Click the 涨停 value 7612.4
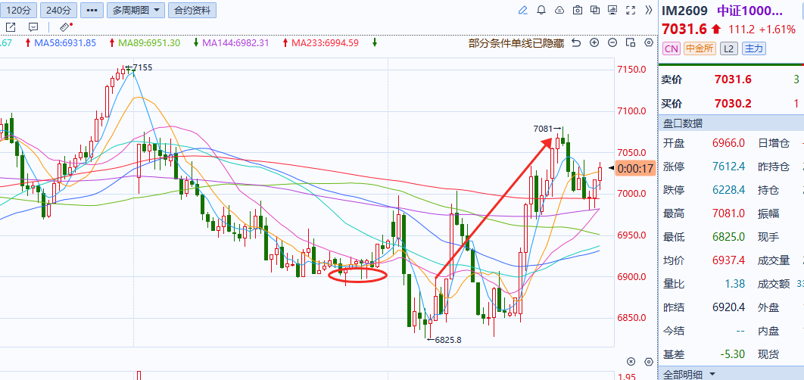Viewport: 804px width, 380px height. click(728, 167)
